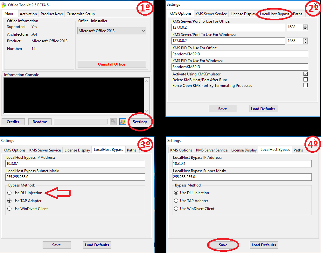
Task: Uncheck Activate Using KMSEmulator checkbox
Action: coord(305,74)
